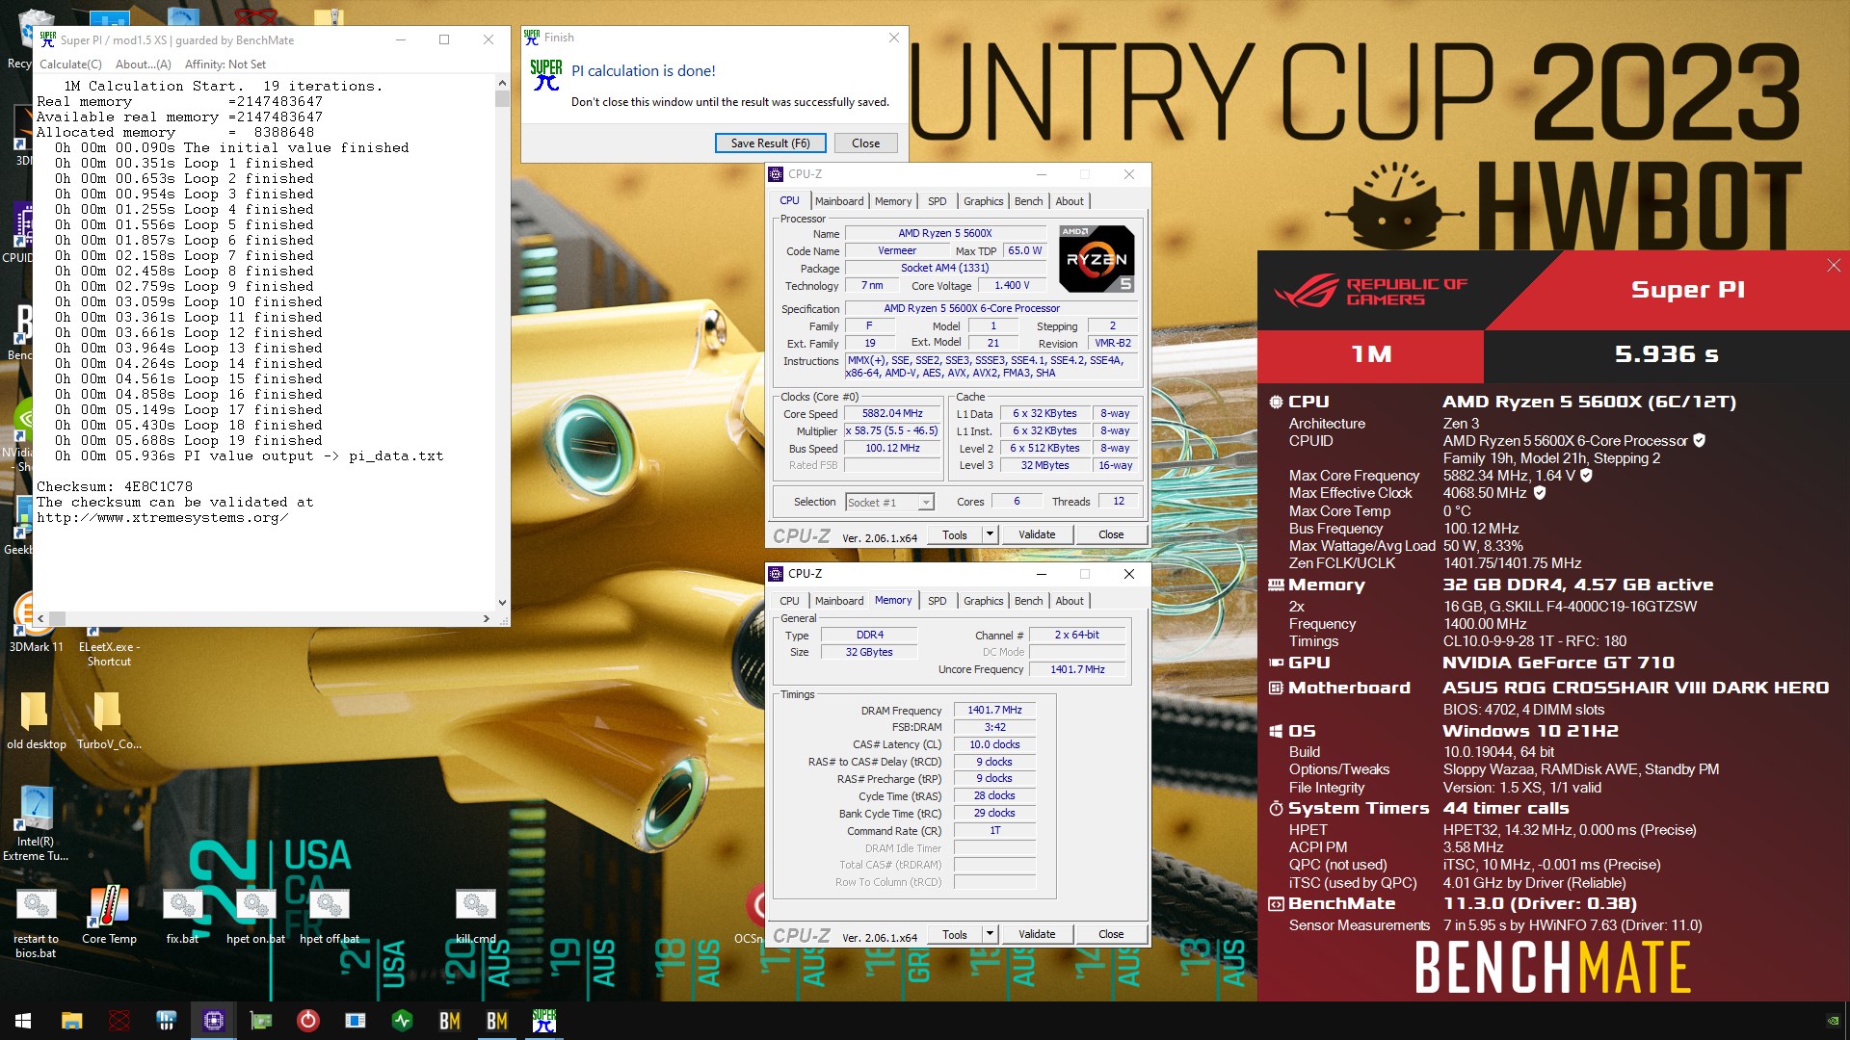This screenshot has width=1850, height=1040.
Task: Open the second BenchMate taskbar icon
Action: pos(497,1021)
